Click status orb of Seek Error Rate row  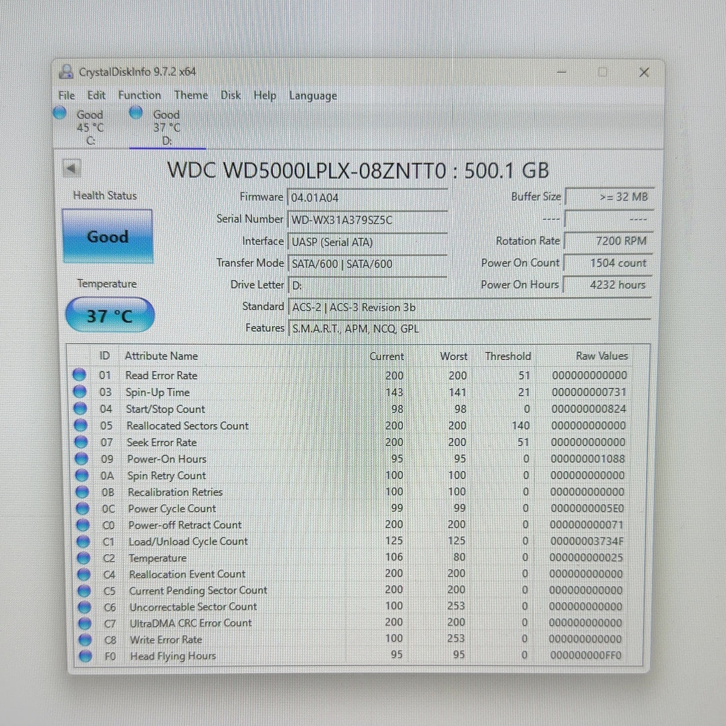[x=80, y=442]
